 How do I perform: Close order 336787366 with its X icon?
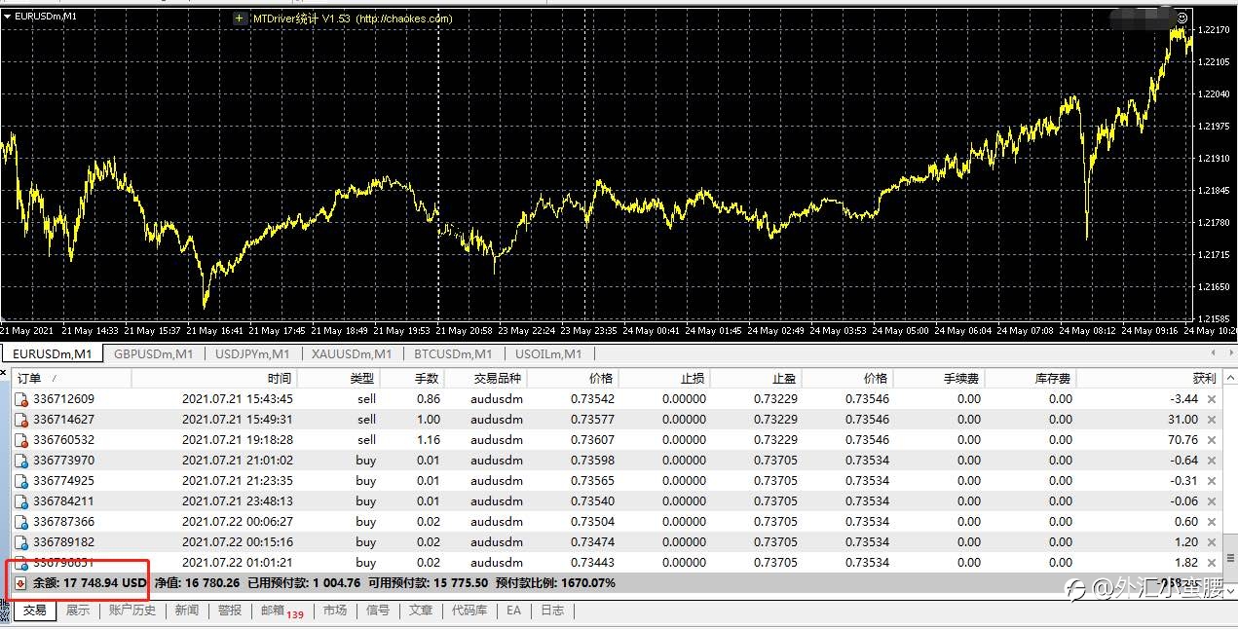pyautogui.click(x=1212, y=522)
